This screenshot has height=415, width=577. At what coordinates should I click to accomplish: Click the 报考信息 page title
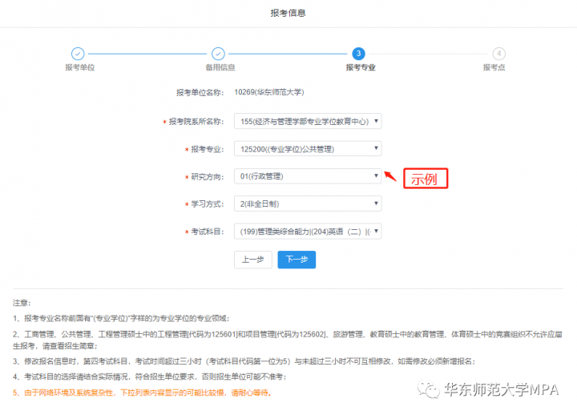(288, 14)
